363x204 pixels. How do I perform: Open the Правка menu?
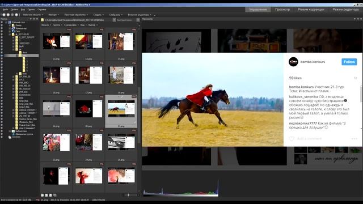tap(14, 10)
